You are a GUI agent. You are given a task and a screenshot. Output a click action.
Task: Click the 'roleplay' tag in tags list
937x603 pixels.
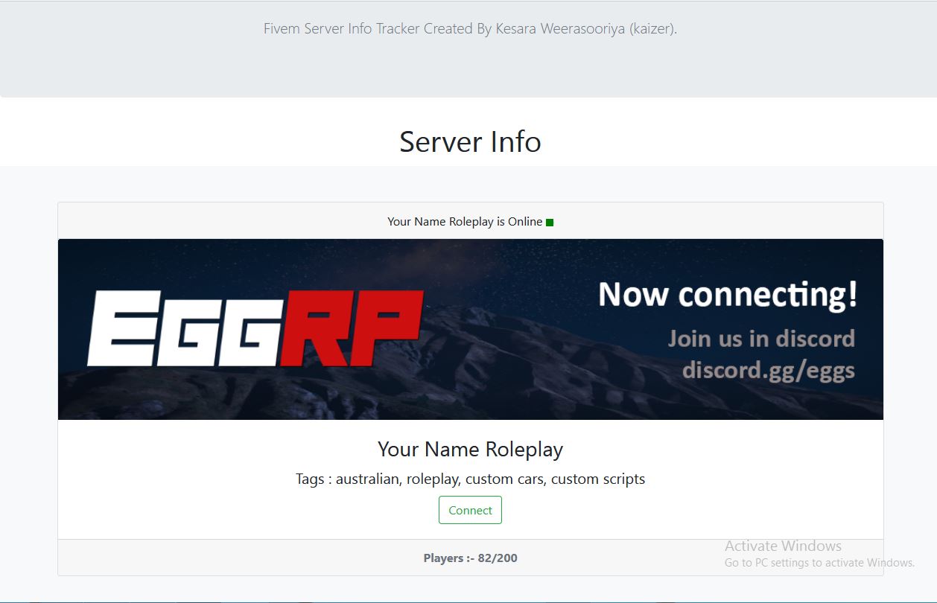point(431,479)
